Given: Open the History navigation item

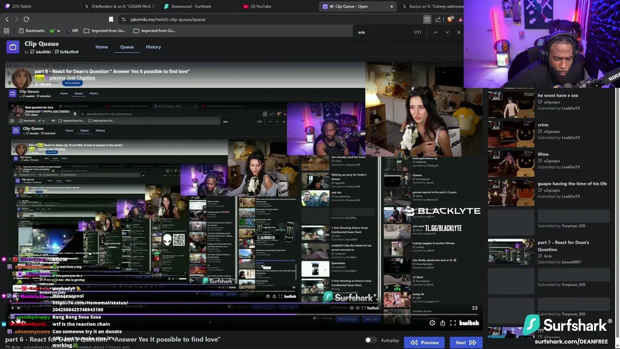Looking at the screenshot, I should 153,47.
